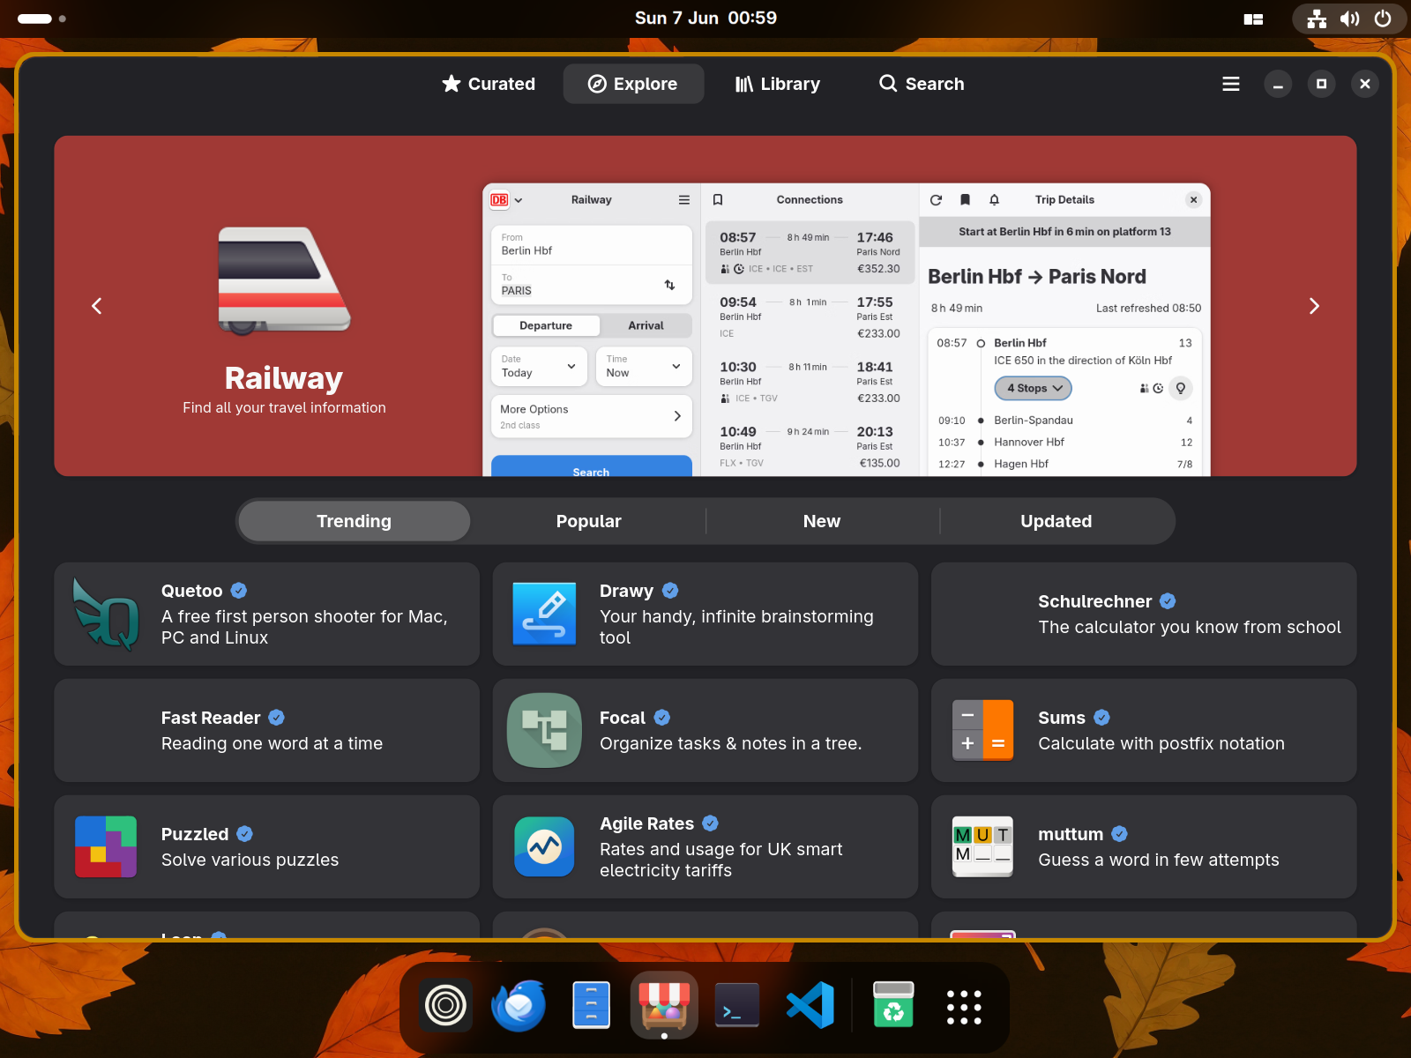
Task: Click the window layout icon in top bar
Action: (x=1253, y=19)
